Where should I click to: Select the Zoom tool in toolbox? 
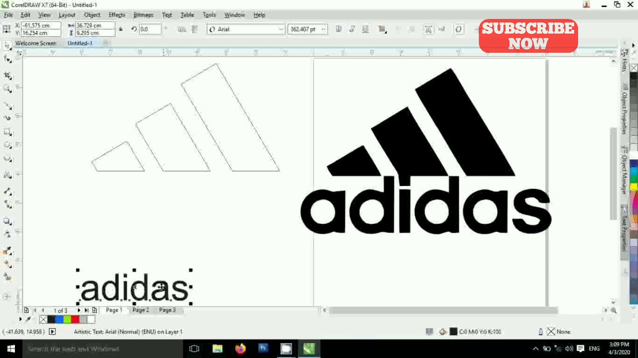[7, 89]
